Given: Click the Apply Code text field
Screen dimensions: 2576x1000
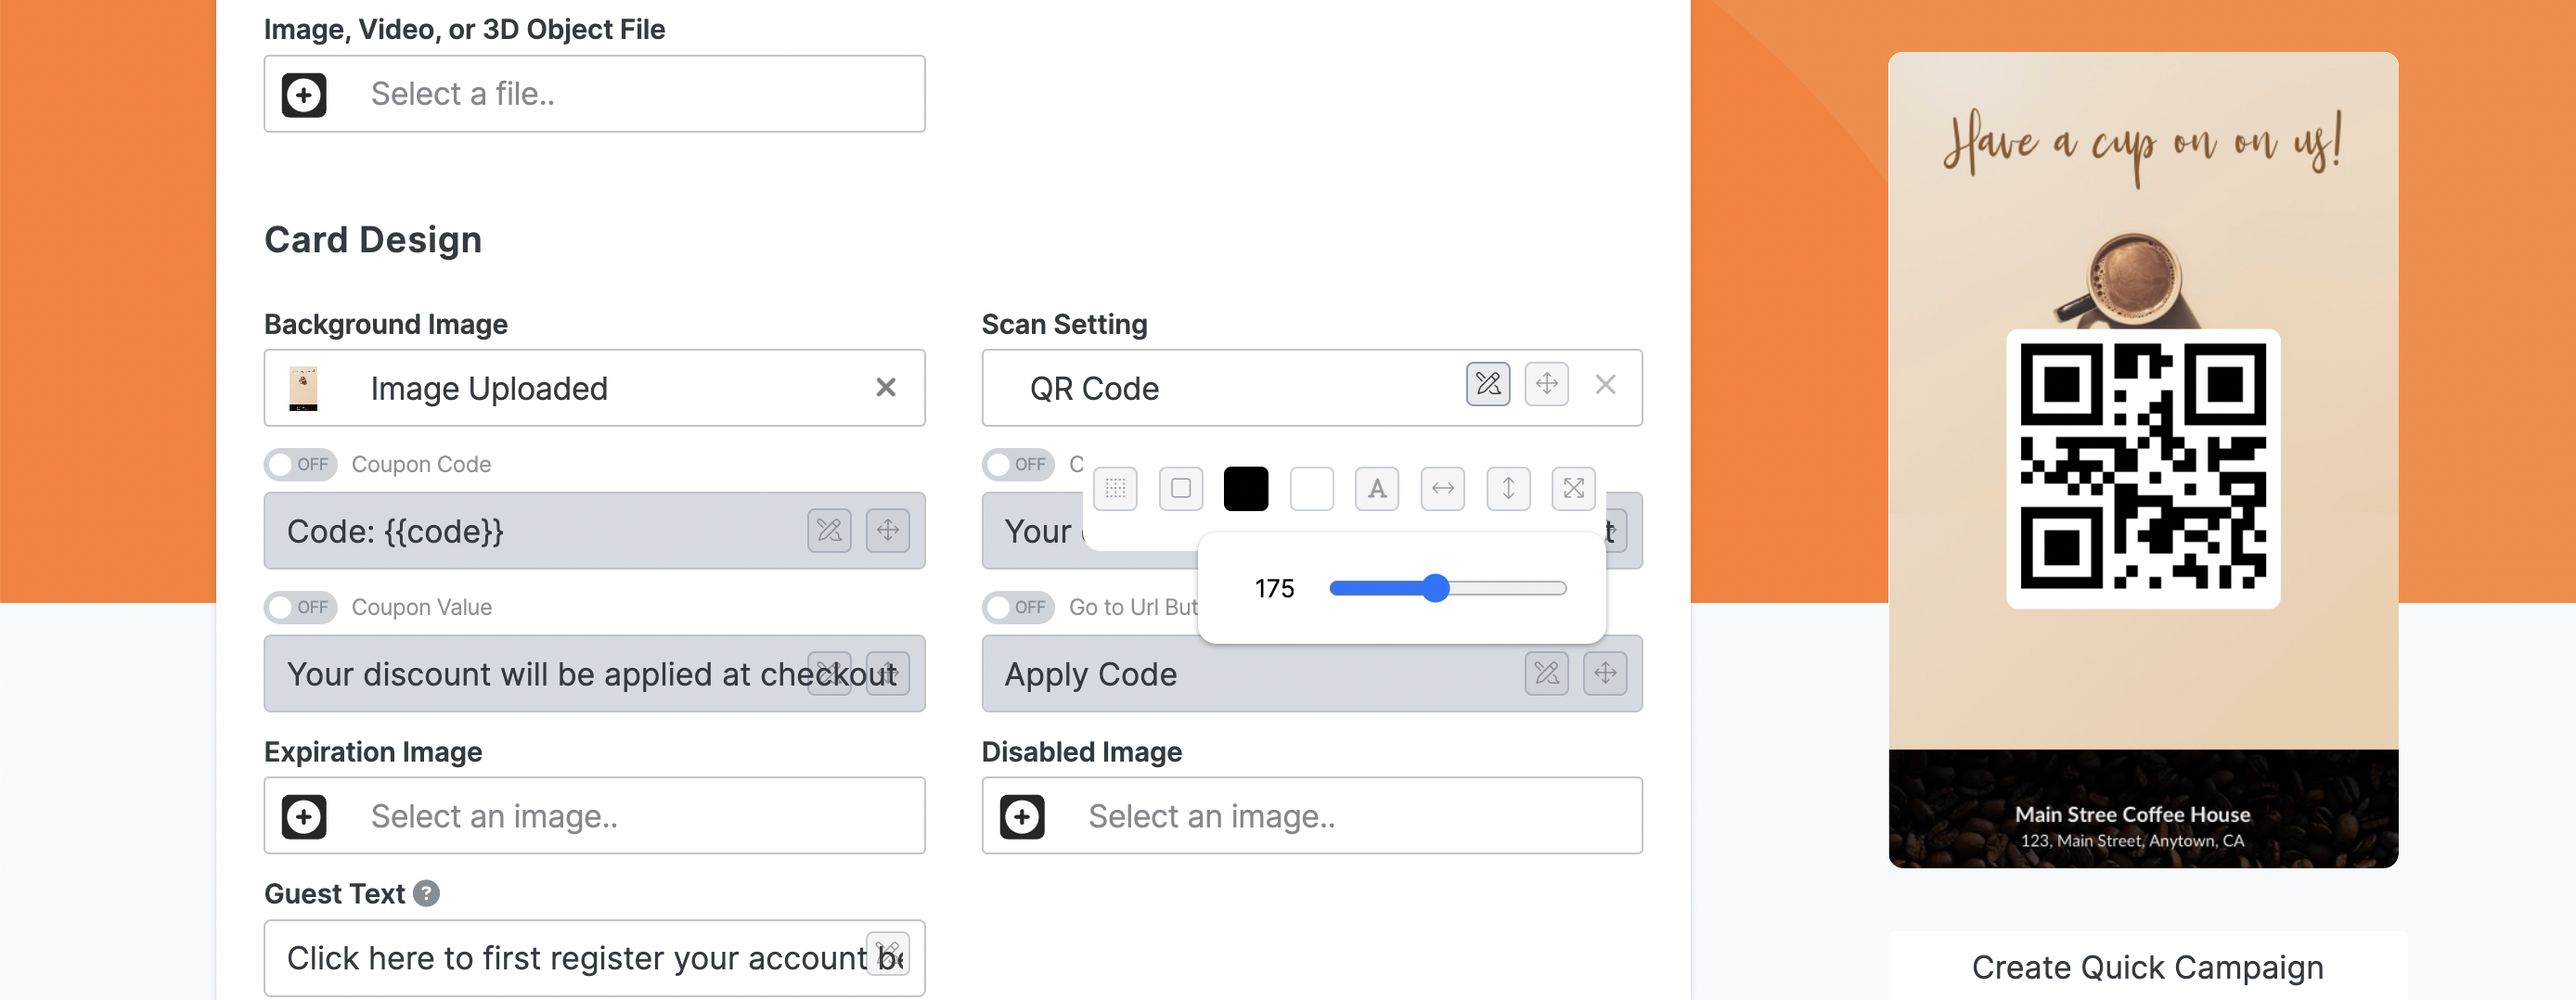Looking at the screenshot, I should tap(1311, 674).
